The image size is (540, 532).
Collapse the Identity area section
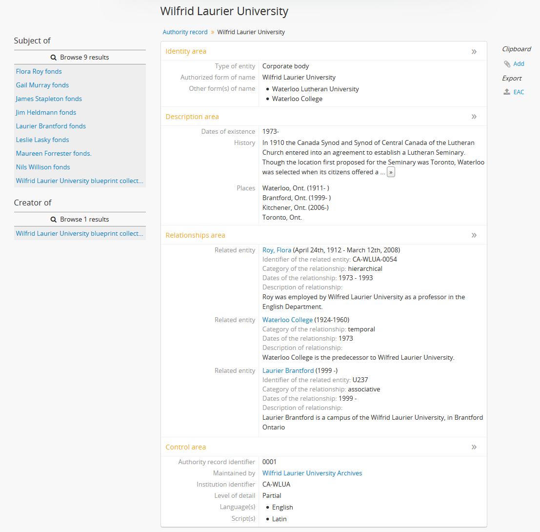(474, 51)
